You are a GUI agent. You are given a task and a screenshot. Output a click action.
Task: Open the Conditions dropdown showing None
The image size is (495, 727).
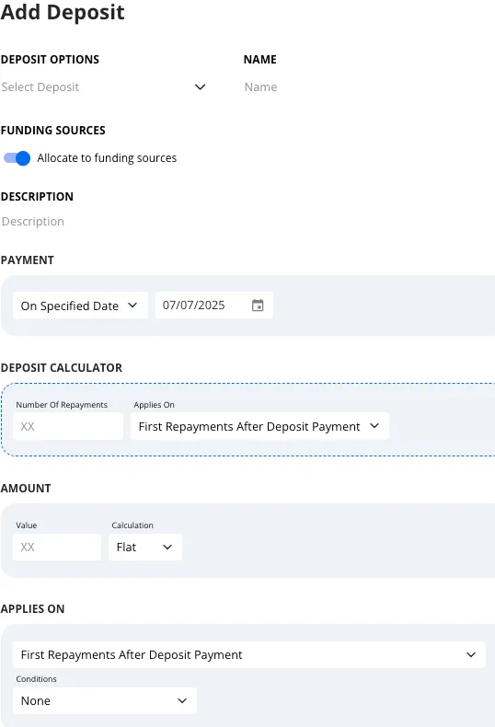105,700
